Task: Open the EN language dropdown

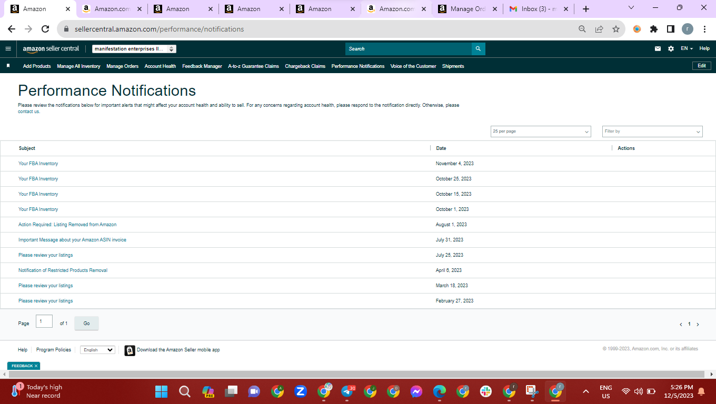Action: (x=687, y=48)
